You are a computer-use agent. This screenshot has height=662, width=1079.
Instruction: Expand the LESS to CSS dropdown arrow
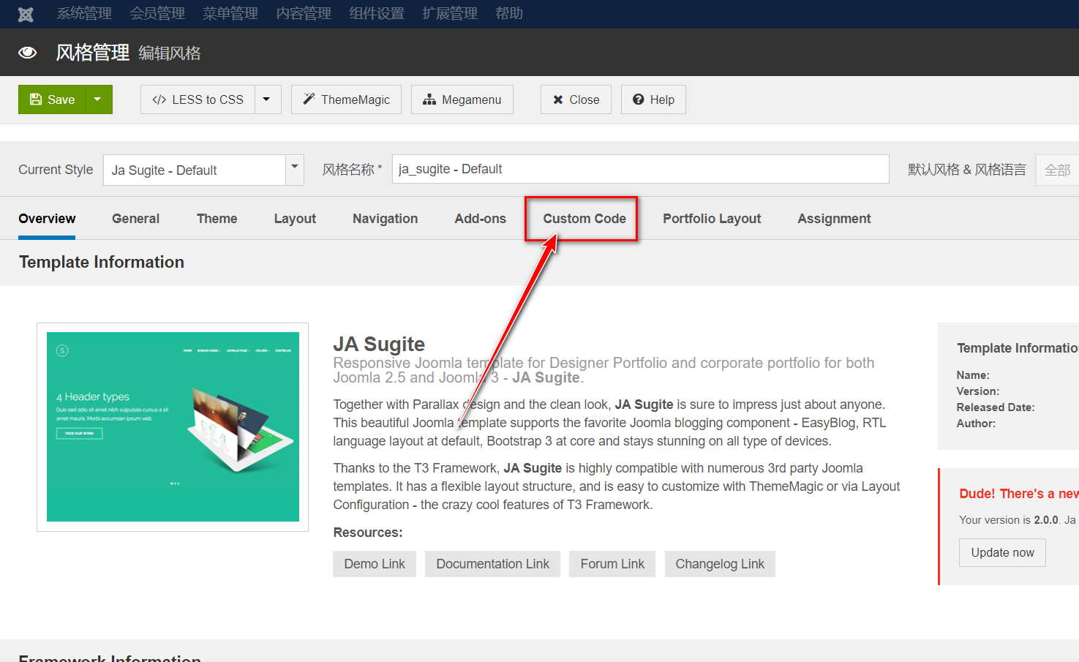[x=267, y=99]
